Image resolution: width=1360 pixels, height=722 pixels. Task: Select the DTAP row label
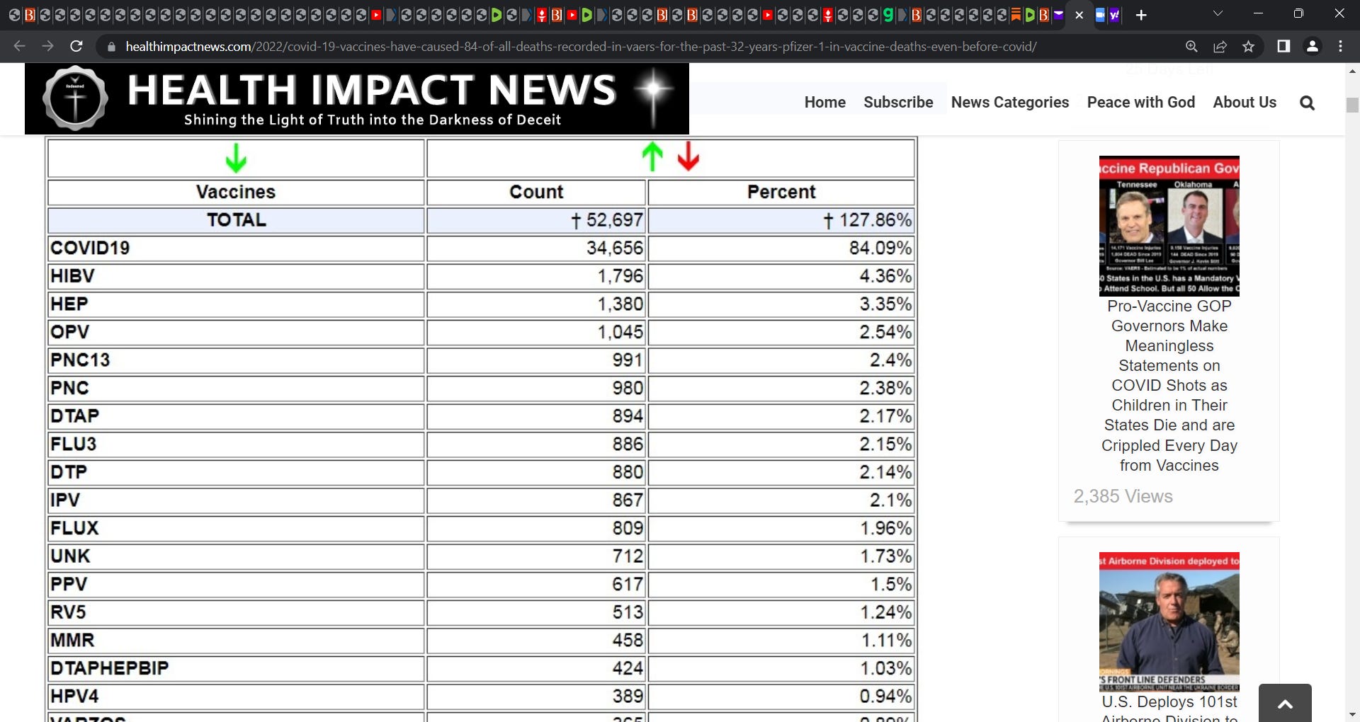tap(74, 416)
